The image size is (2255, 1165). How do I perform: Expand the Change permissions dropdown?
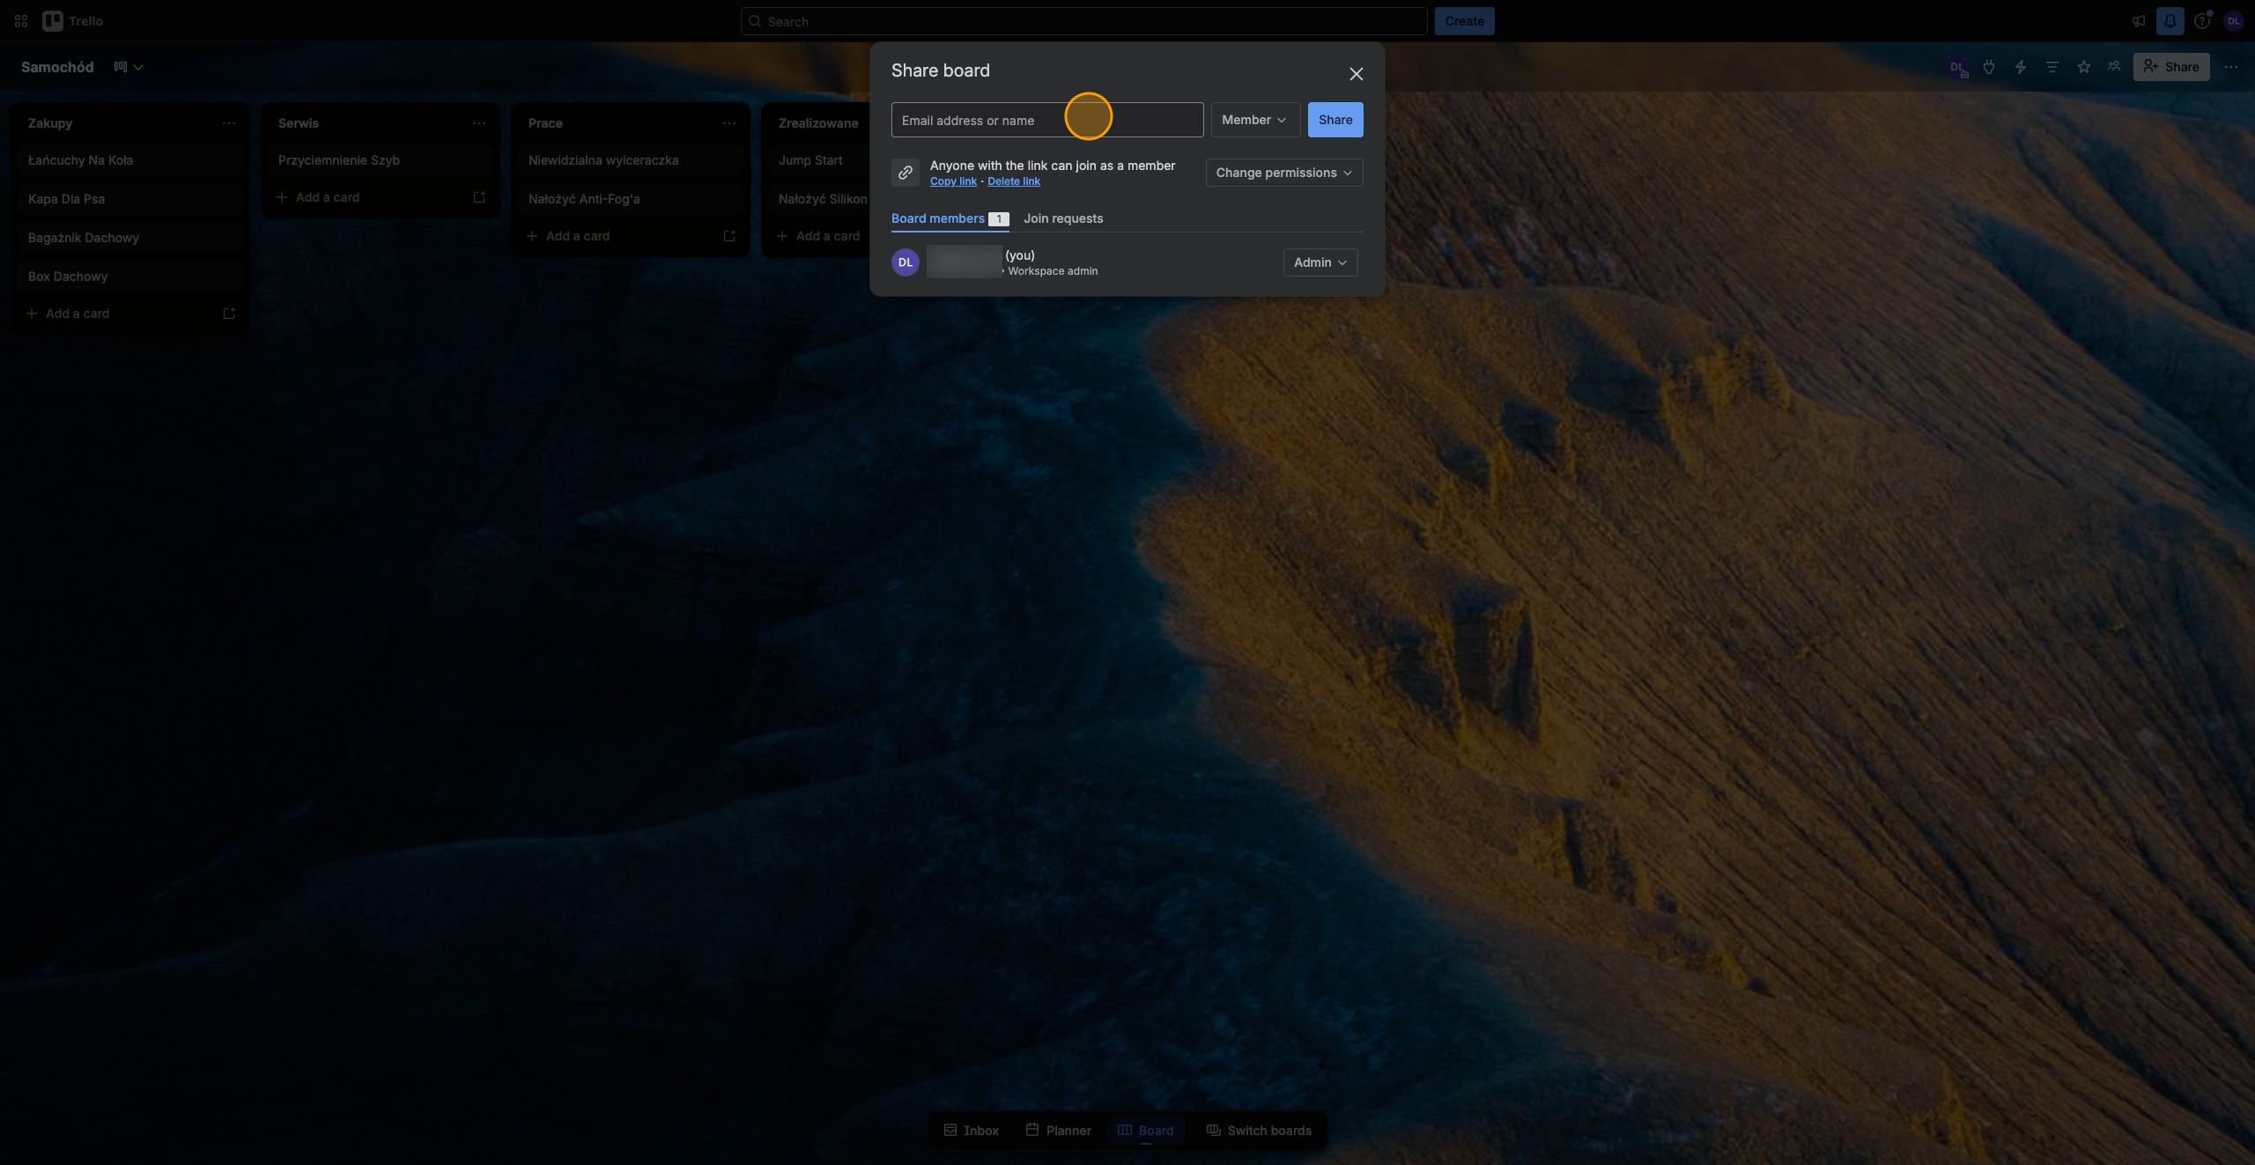(x=1283, y=173)
